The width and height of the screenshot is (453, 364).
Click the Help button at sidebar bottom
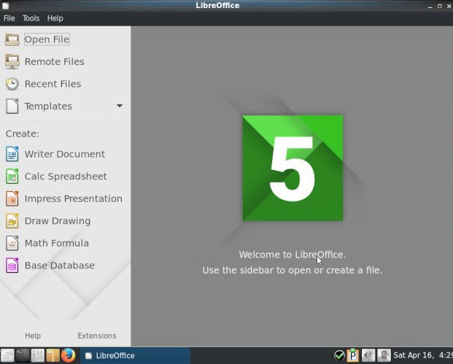pos(33,336)
